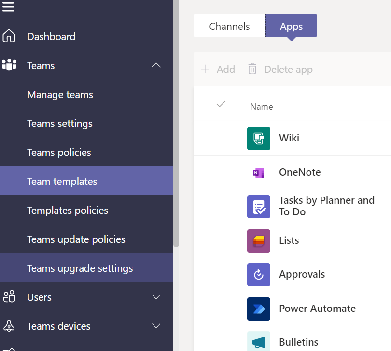The width and height of the screenshot is (391, 351).
Task: Open the hamburger navigation menu
Action: click(8, 6)
